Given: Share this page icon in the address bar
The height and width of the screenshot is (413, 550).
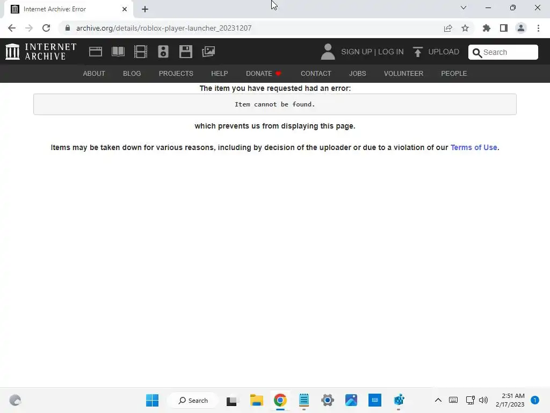Looking at the screenshot, I should (448, 28).
